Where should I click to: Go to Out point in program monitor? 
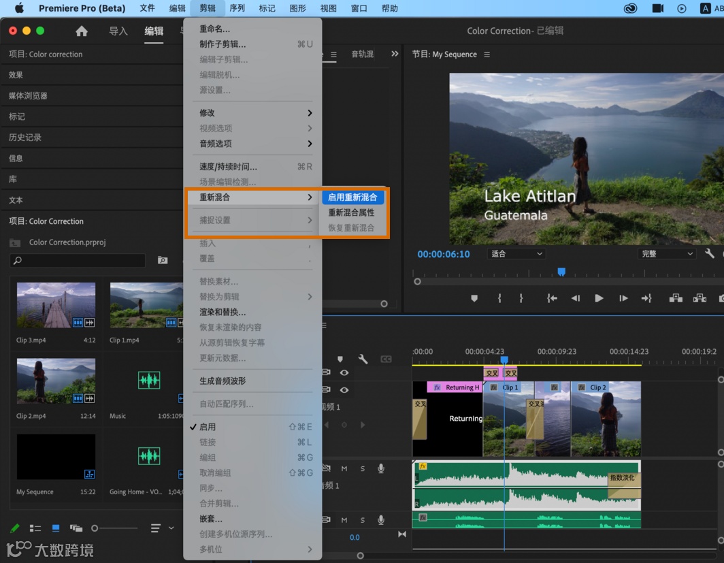click(646, 298)
